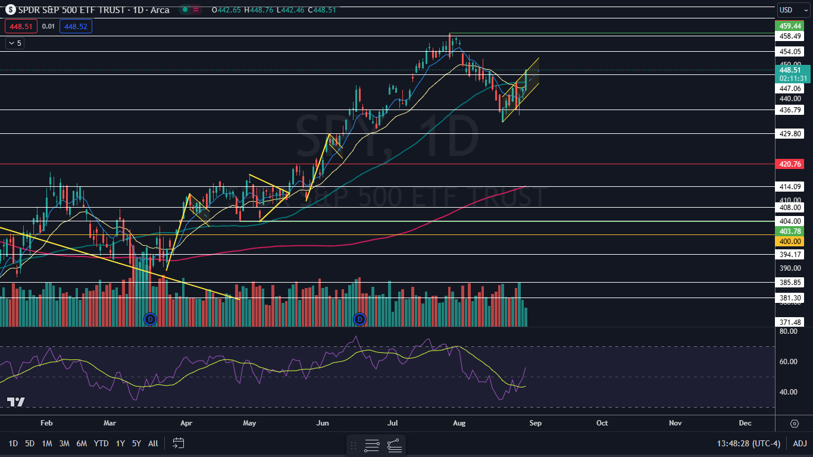Click the trend line tool in floating toolbar
The height and width of the screenshot is (457, 813).
pos(394,445)
